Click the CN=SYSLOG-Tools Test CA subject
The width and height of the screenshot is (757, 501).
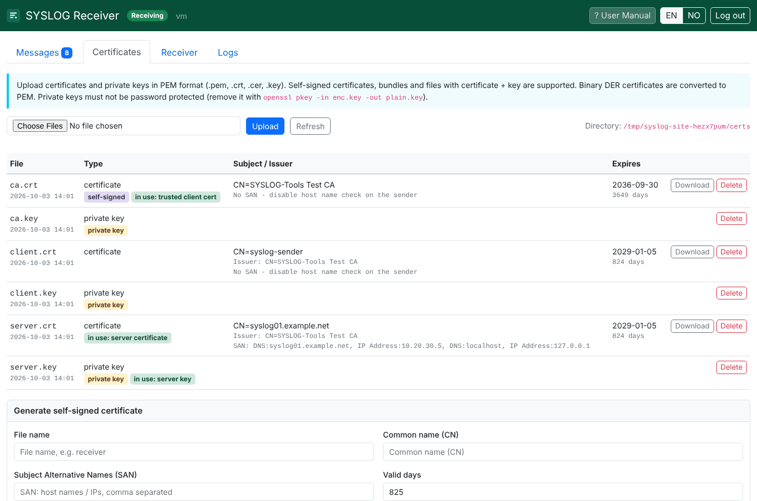tap(284, 185)
